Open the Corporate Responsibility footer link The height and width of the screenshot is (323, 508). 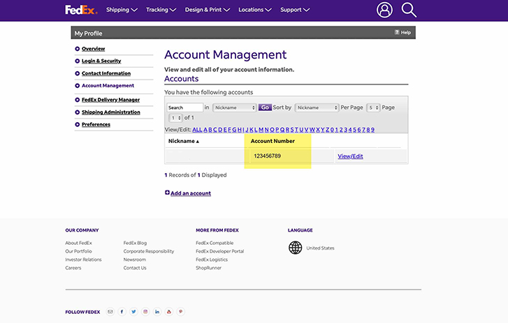point(149,251)
